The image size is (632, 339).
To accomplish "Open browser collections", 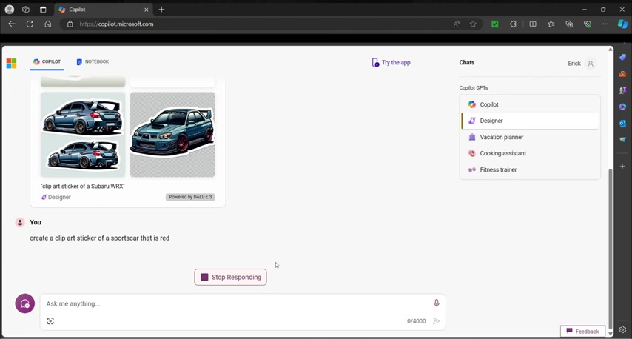I will point(569,24).
